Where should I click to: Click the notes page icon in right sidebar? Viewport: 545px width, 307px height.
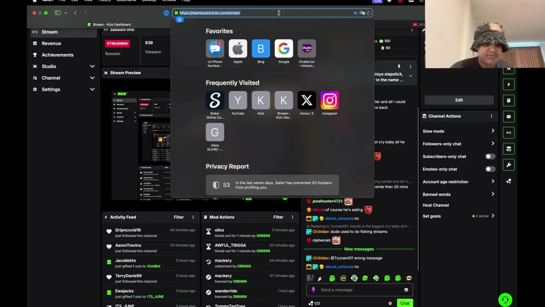508,101
